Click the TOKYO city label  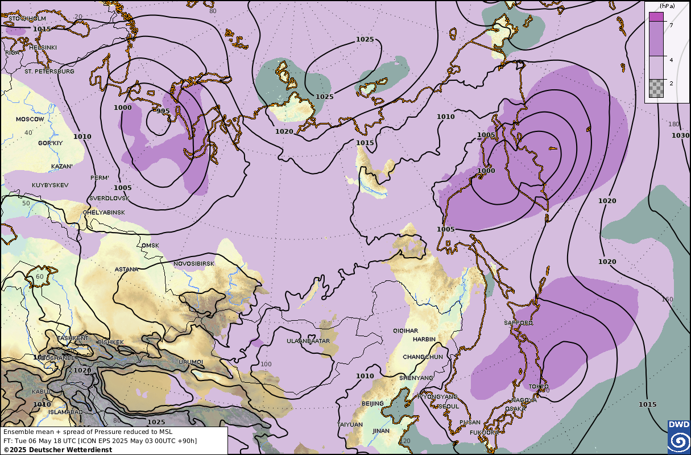(x=539, y=387)
